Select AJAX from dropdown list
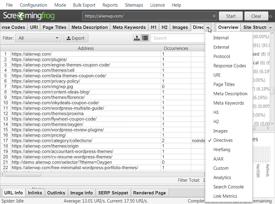 click(229, 159)
